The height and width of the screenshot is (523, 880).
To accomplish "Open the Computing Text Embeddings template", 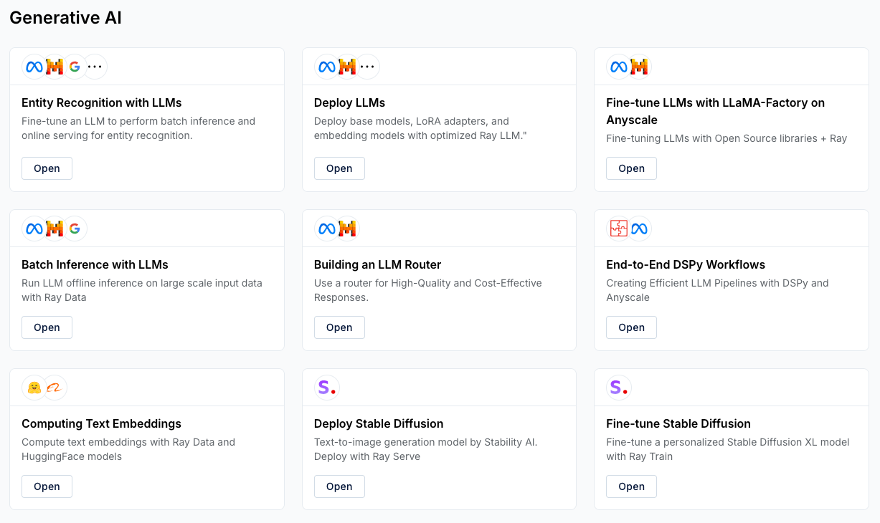I will click(47, 486).
